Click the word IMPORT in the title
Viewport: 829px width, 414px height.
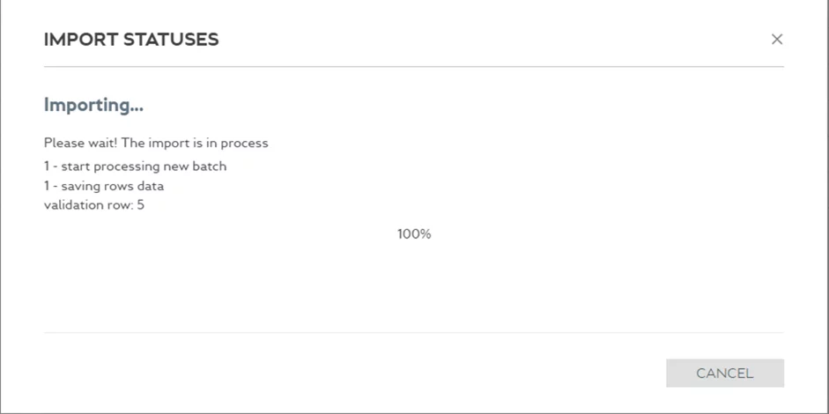74,40
